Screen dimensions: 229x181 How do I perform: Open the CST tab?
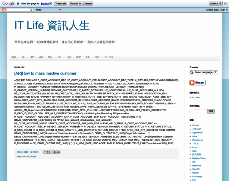(97, 57)
